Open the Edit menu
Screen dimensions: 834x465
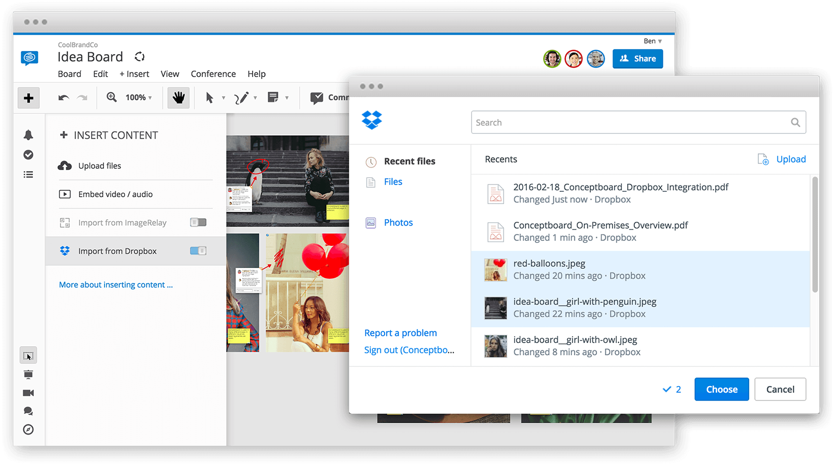101,74
